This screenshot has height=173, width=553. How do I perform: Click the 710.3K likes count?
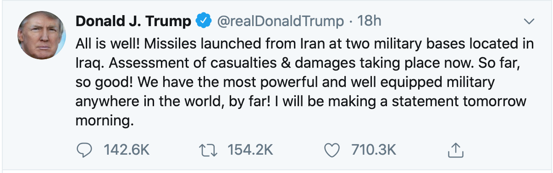373,149
